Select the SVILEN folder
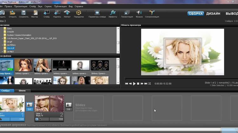The height and width of the screenshot is (133, 238). coord(10,32)
